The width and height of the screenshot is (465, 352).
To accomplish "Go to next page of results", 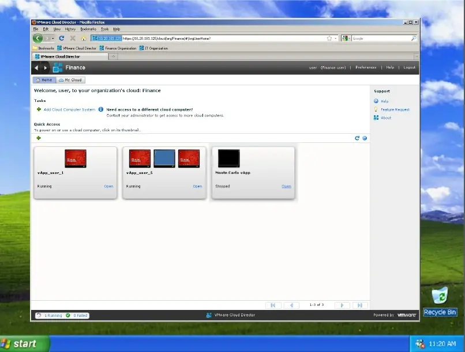I will click(x=342, y=305).
